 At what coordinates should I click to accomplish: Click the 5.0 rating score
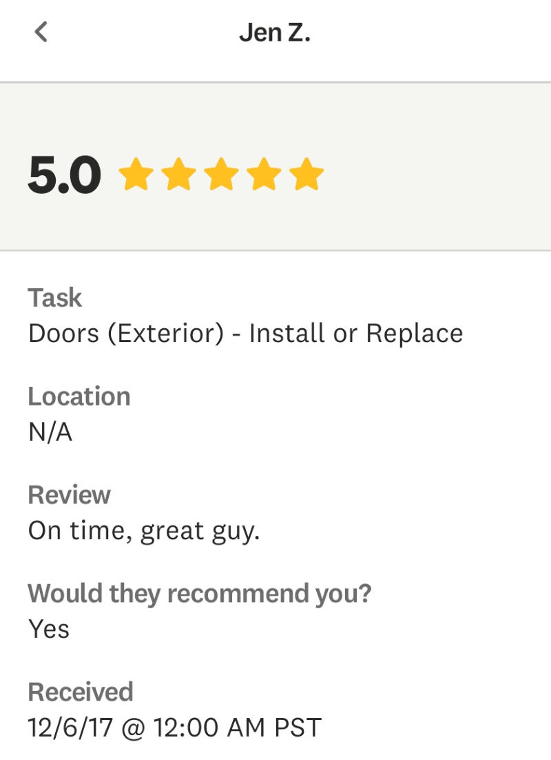[x=64, y=175]
